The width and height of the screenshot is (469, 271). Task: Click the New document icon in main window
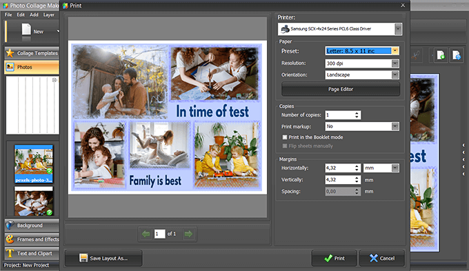click(x=26, y=30)
